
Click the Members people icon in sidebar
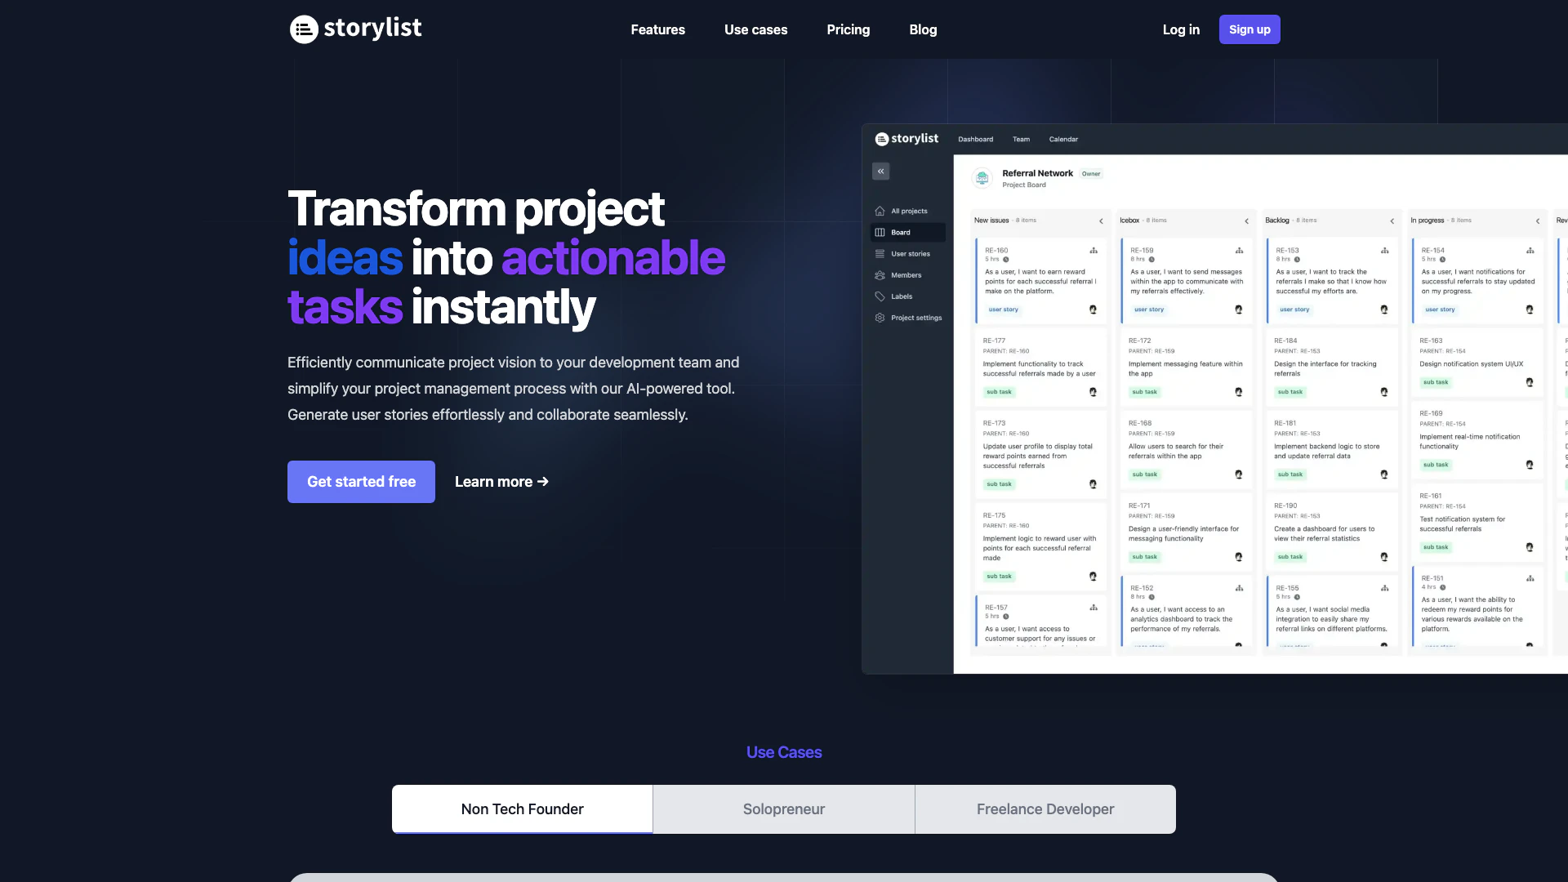pyautogui.click(x=880, y=275)
